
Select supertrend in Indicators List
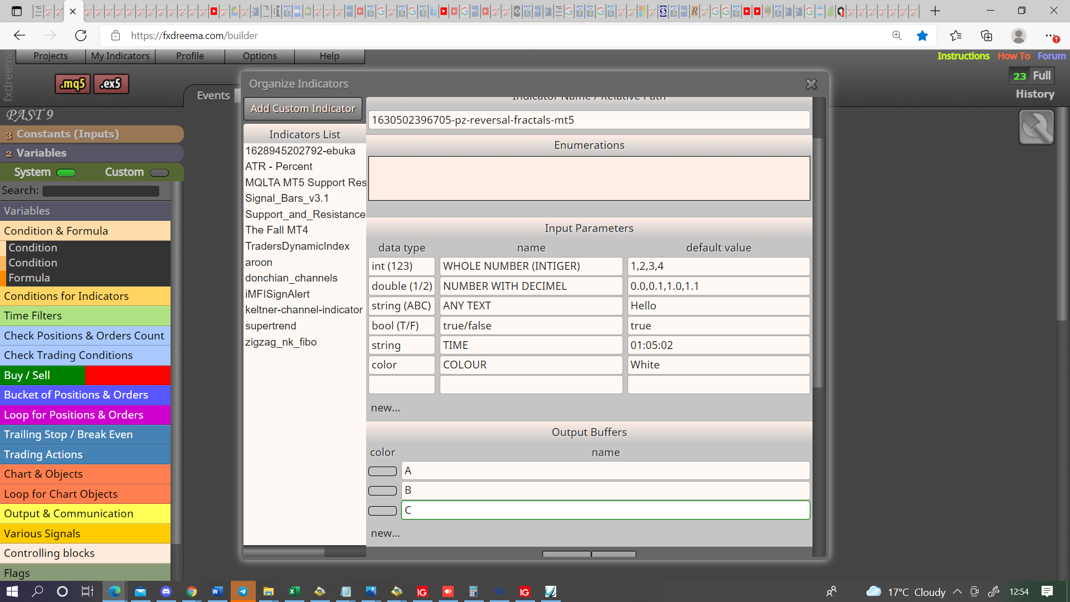pyautogui.click(x=271, y=326)
